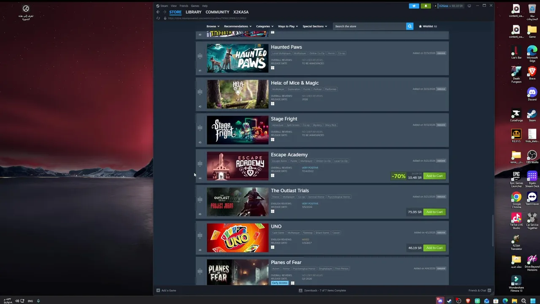This screenshot has width=540, height=304.
Task: Open the CurseForge desktop shortcut
Action: coord(516,115)
